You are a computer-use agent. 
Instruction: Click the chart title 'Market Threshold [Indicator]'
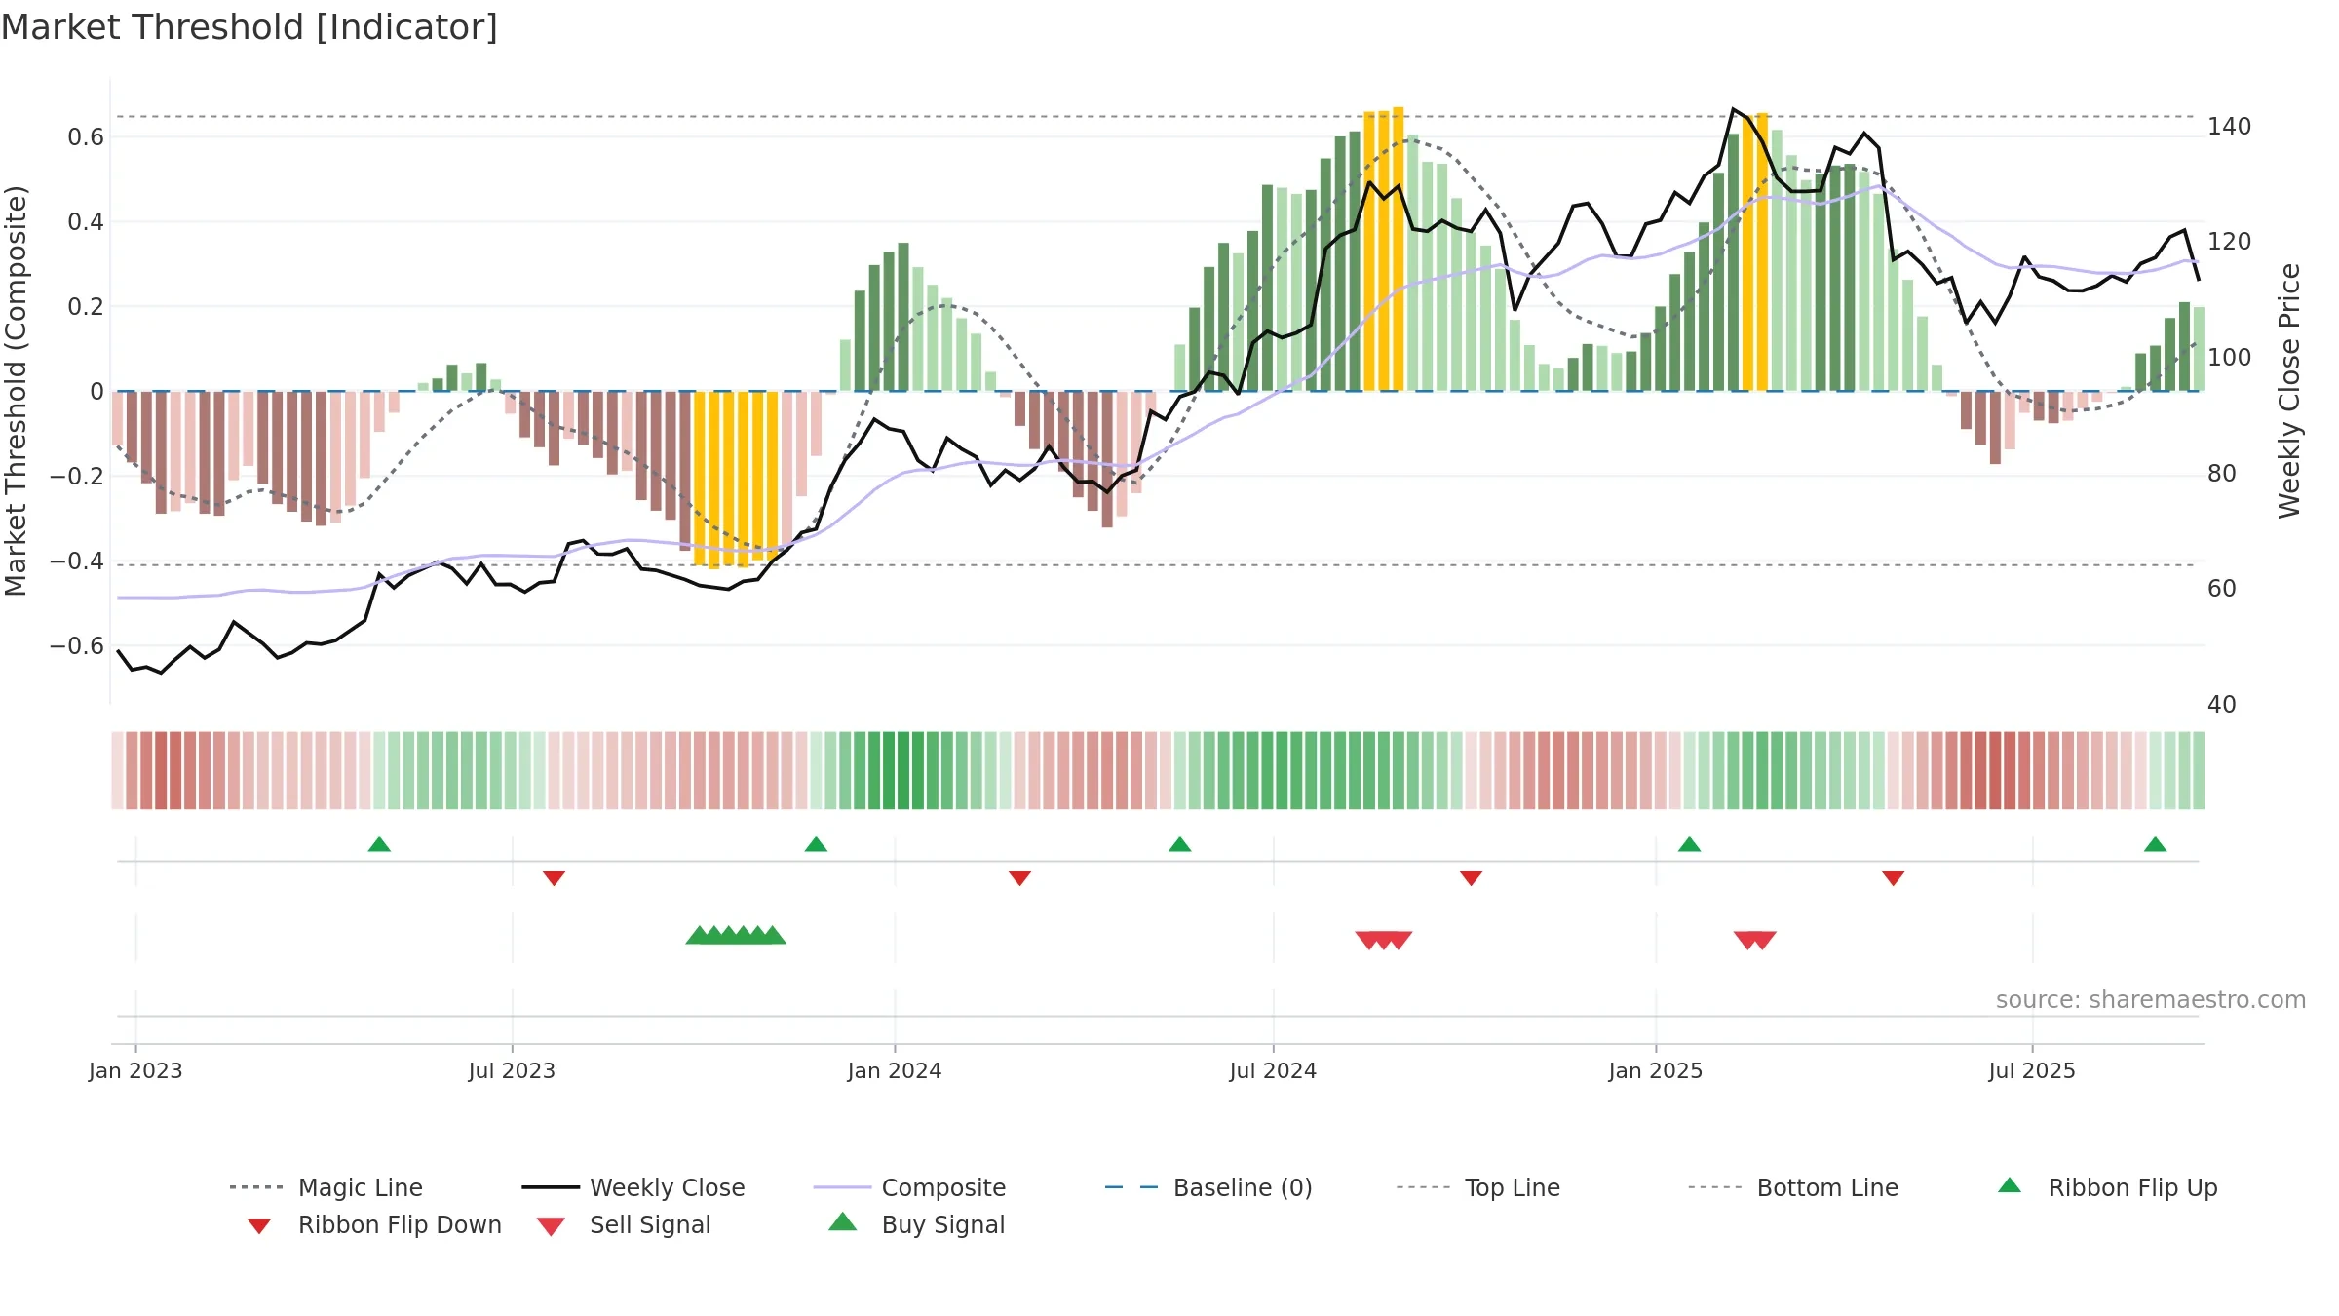(x=249, y=27)
